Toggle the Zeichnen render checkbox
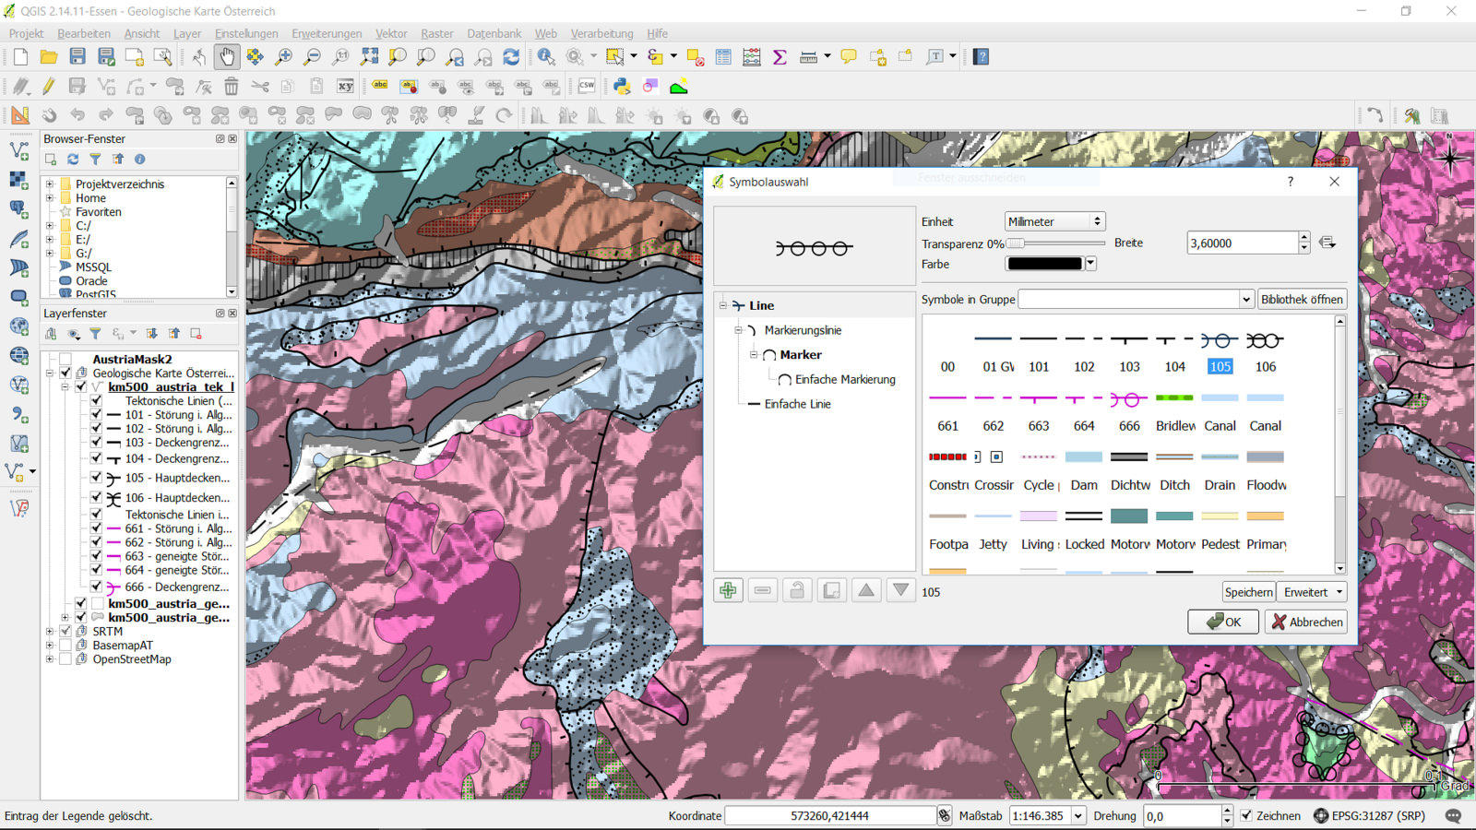 pos(1246,816)
